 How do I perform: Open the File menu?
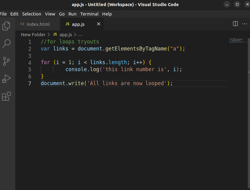pos(3,14)
